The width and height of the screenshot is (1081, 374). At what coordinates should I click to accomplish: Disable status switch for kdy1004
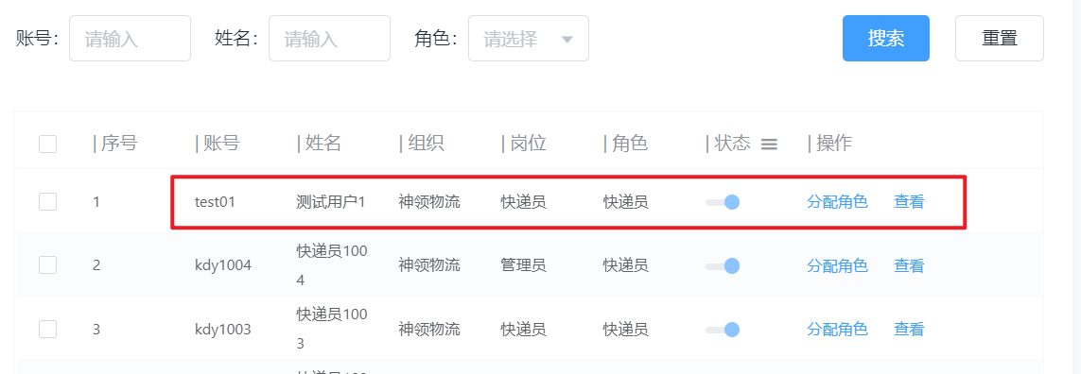(722, 265)
